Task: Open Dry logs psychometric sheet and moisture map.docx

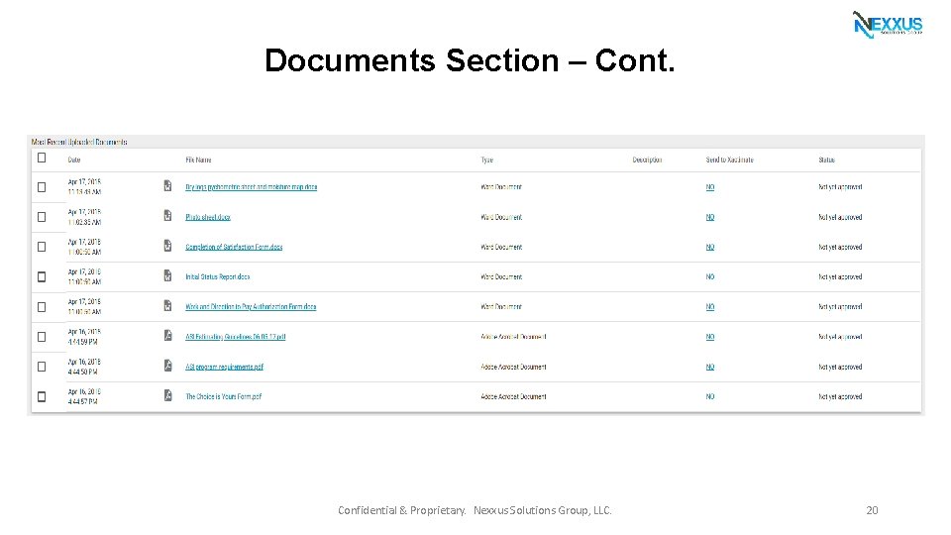Action: [x=251, y=187]
